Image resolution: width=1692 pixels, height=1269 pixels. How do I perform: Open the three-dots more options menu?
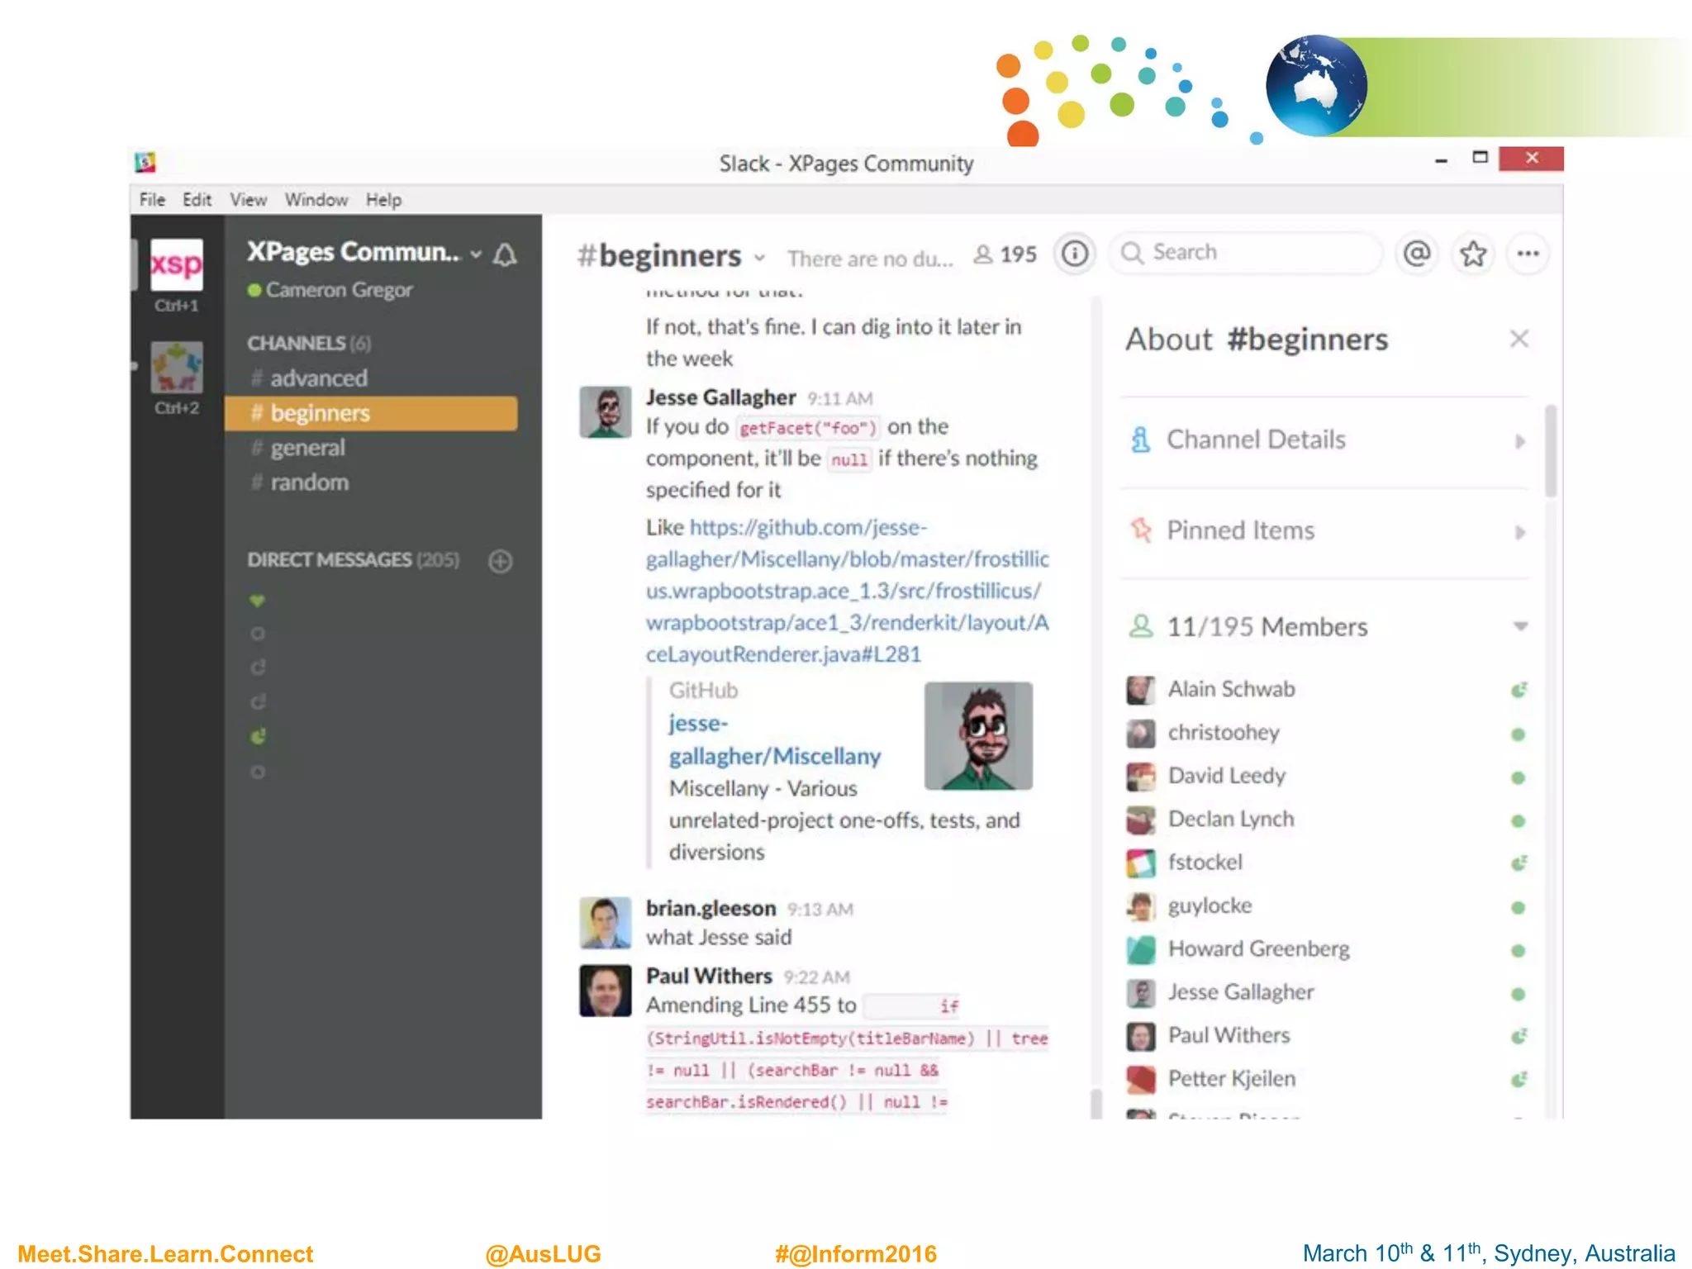tap(1528, 253)
